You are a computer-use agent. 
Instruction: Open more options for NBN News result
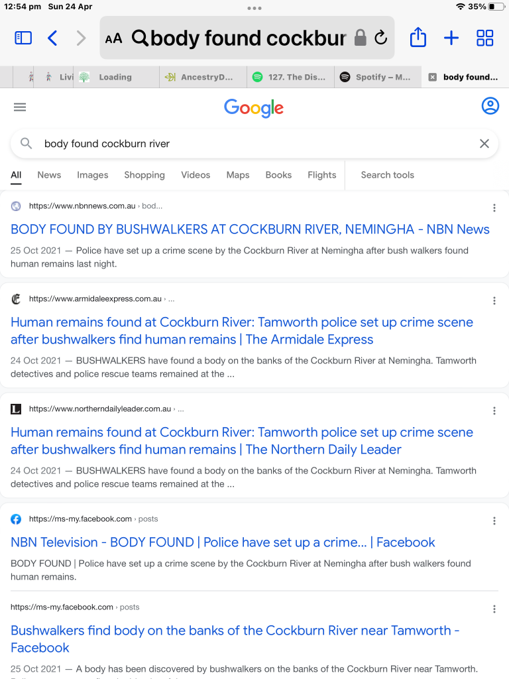pyautogui.click(x=494, y=208)
